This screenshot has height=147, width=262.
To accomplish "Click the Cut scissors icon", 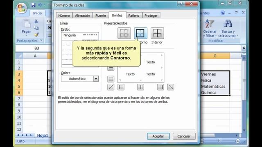I will 36,21.
